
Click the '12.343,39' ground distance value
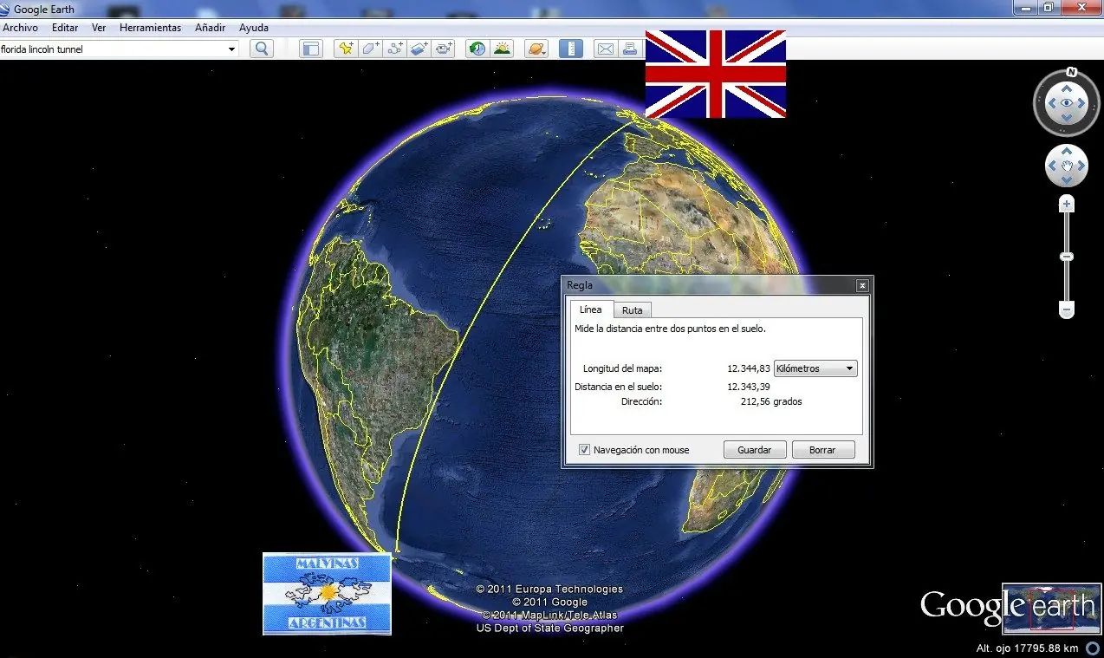click(x=749, y=387)
